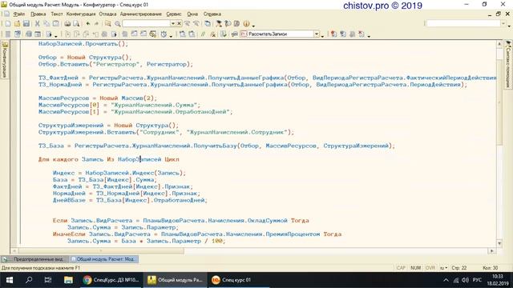The width and height of the screenshot is (513, 288).
Task: Run the syntax check icon
Action: pos(224,34)
